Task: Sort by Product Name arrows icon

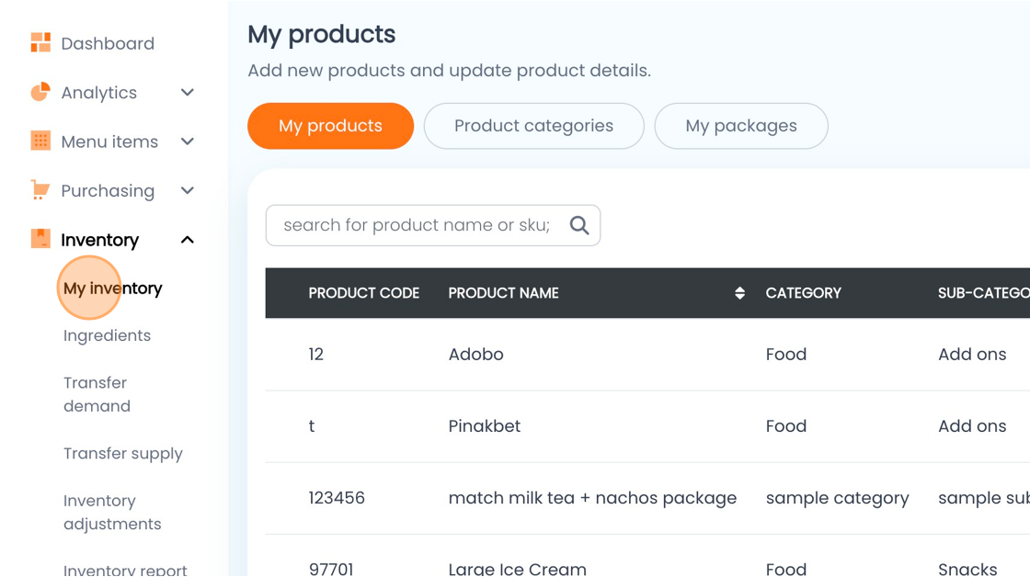Action: (739, 293)
